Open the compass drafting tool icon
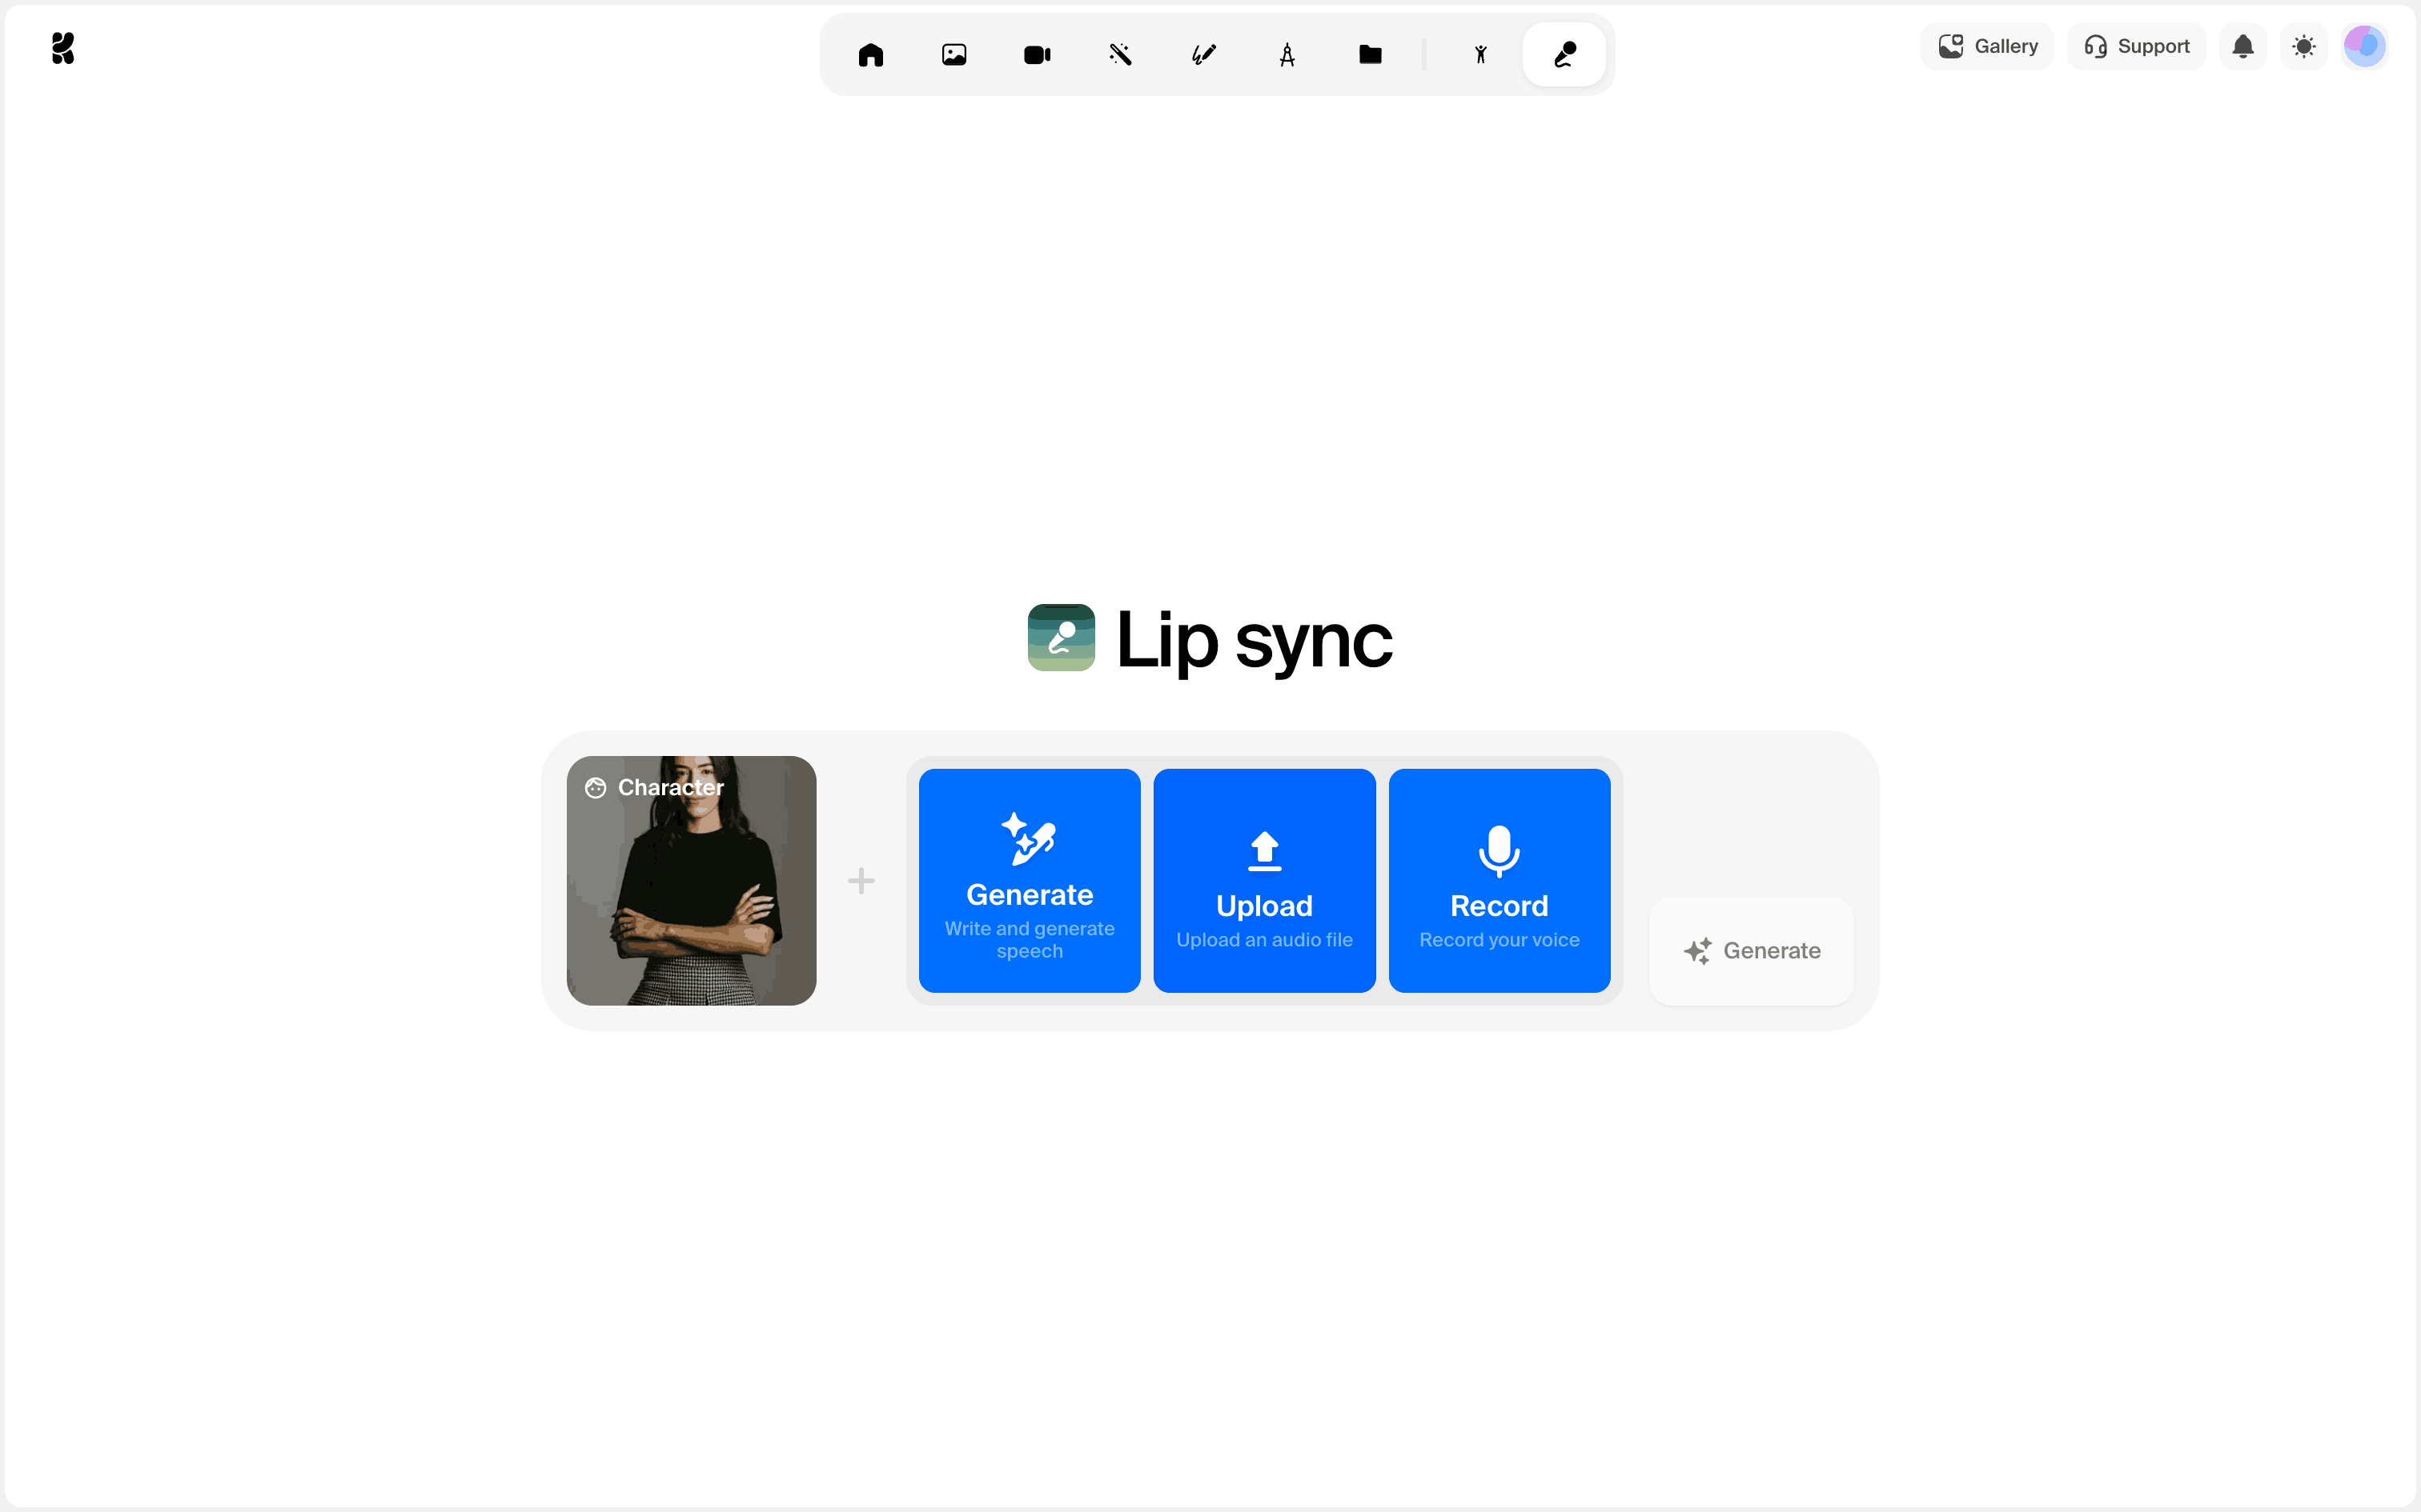Viewport: 2421px width, 1512px height. click(x=1287, y=55)
